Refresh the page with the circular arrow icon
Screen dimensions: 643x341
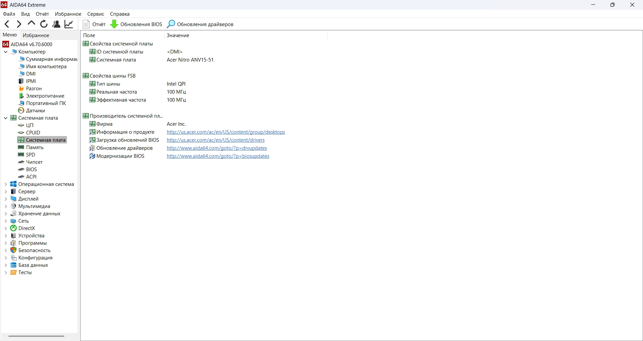44,24
